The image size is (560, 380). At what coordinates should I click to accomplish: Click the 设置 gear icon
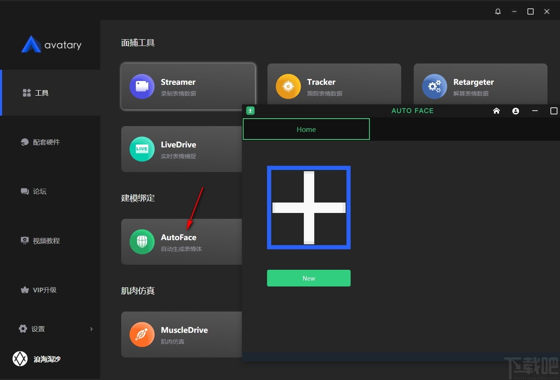(x=23, y=329)
